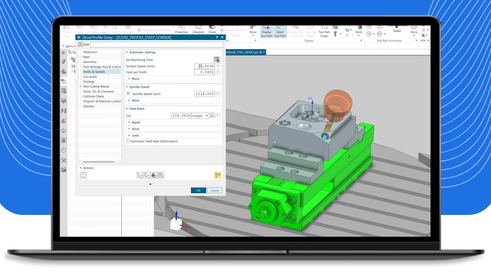Click the Set Machining Data icon
The height and width of the screenshot is (276, 491).
[217, 60]
